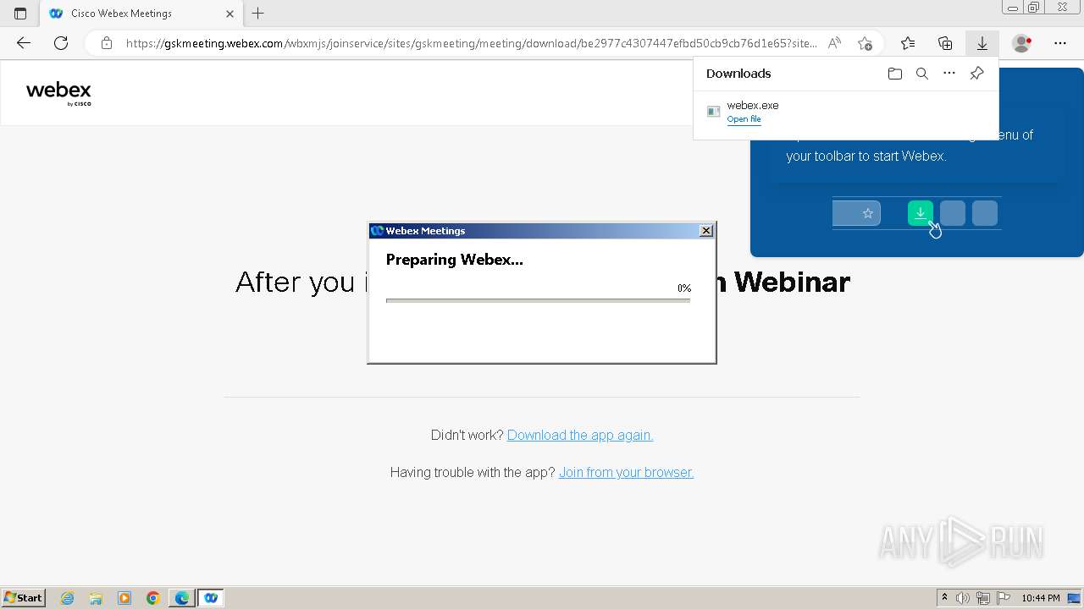Search downloads in Downloads panel

pos(922,74)
